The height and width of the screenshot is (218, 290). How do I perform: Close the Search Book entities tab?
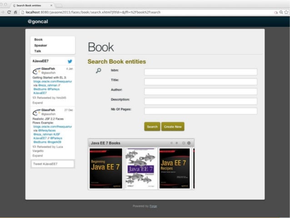51,5
